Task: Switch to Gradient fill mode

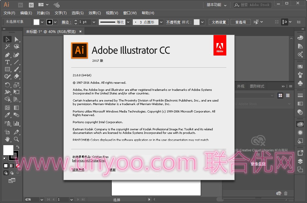Action: (x=12, y=166)
